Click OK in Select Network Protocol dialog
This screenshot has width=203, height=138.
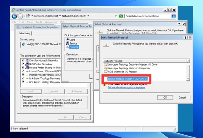[x=165, y=98]
